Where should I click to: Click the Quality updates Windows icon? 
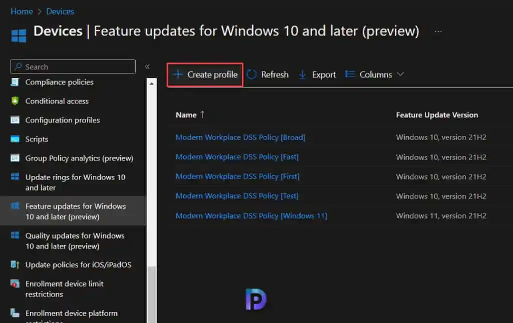[15, 235]
